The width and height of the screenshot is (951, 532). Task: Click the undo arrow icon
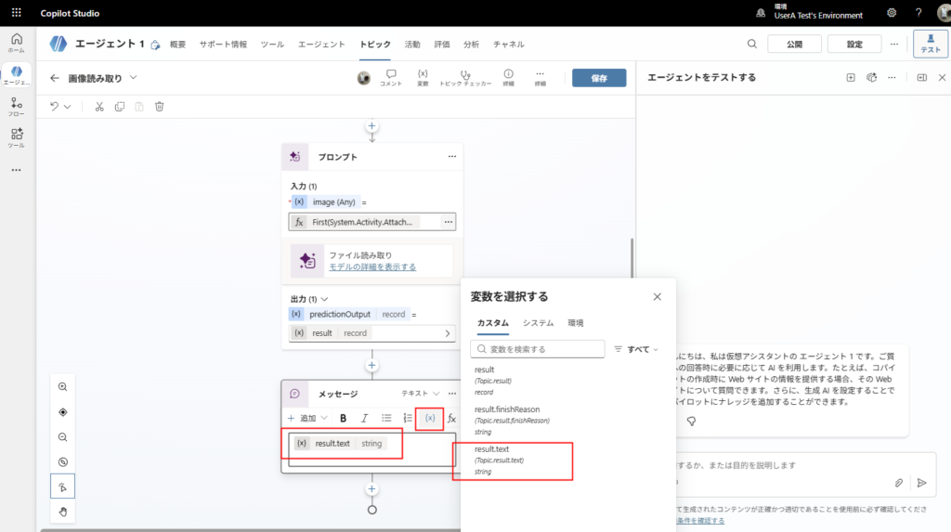pos(54,107)
